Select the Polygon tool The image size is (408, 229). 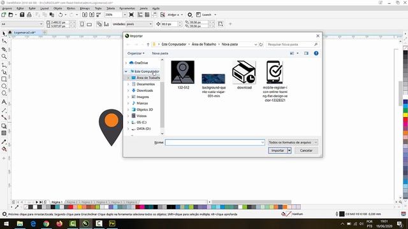point(4,94)
